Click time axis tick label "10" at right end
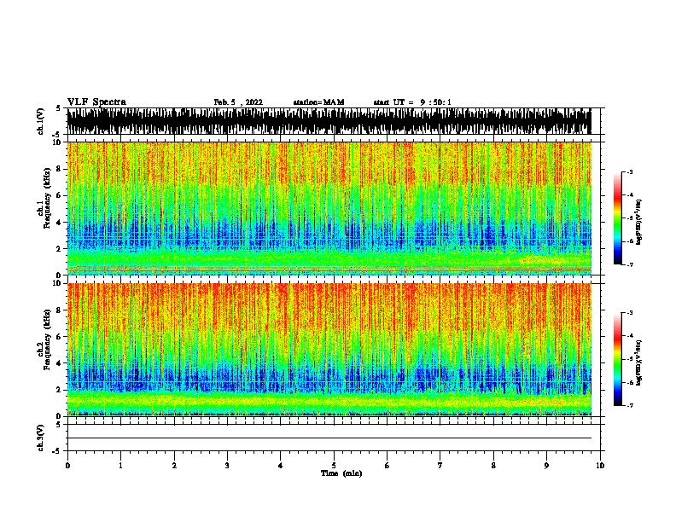Image resolution: width=676 pixels, height=522 pixels. (600, 466)
